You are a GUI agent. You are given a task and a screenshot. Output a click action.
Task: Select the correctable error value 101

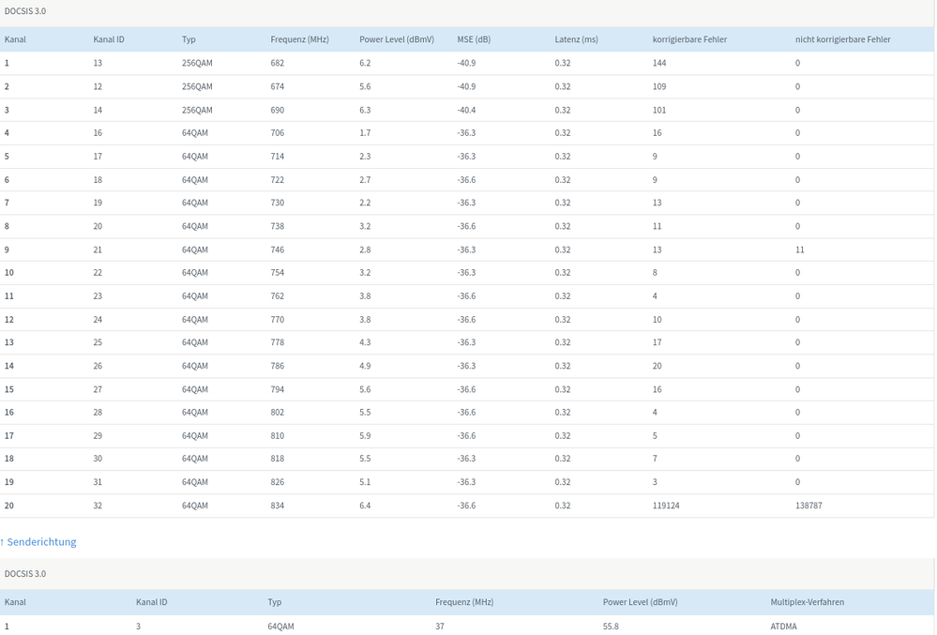click(x=659, y=110)
